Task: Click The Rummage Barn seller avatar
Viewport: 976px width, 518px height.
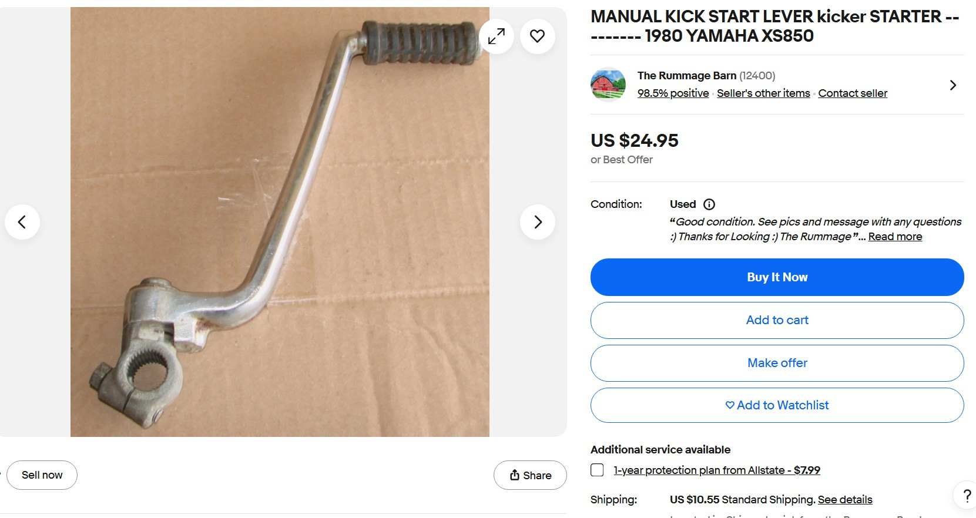Action: point(608,85)
